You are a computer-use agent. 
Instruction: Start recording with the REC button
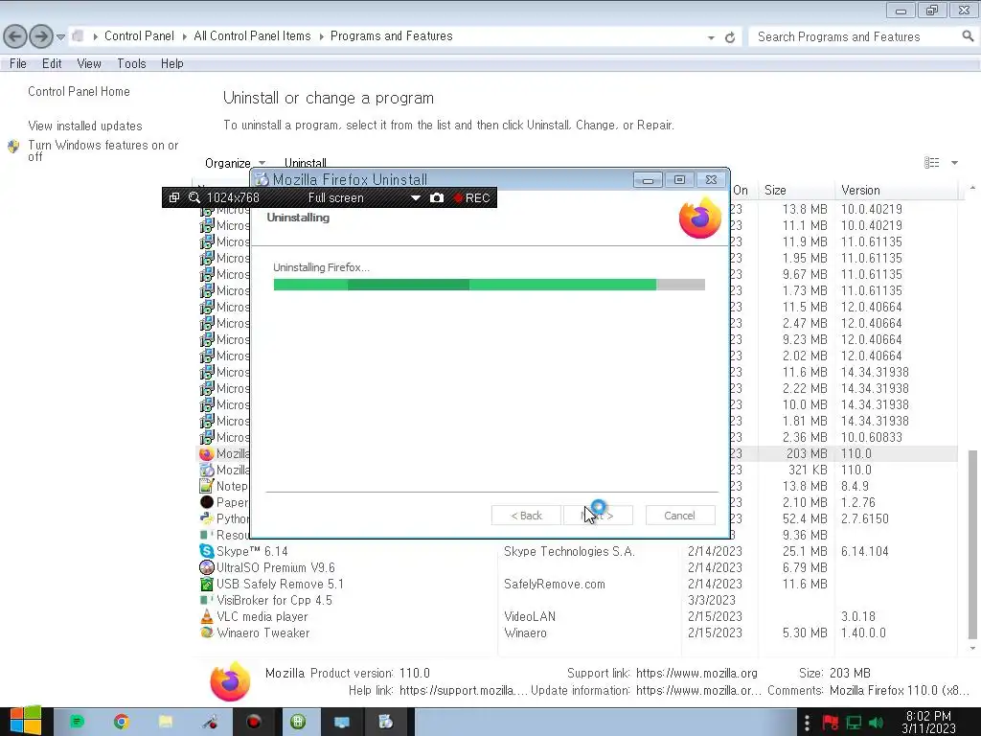[x=471, y=197]
